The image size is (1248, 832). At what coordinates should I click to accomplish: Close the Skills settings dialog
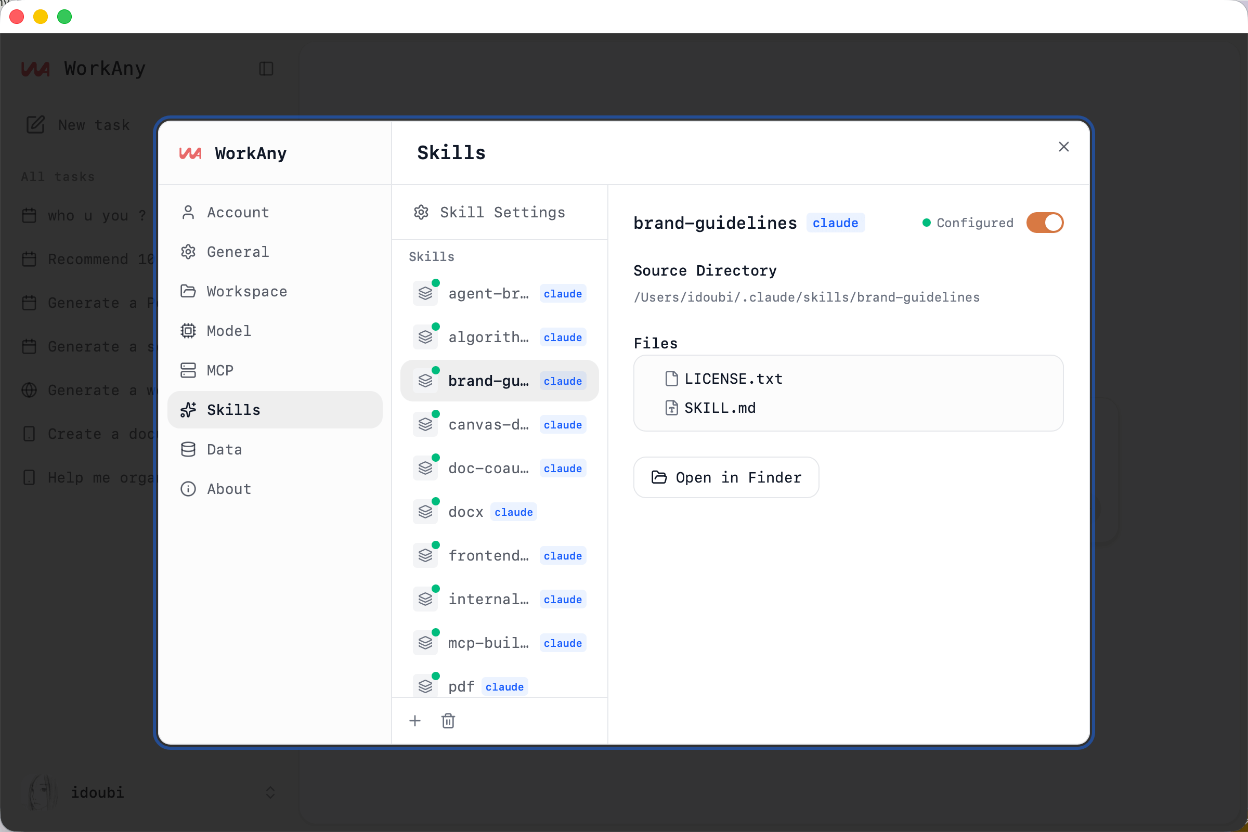click(x=1063, y=147)
